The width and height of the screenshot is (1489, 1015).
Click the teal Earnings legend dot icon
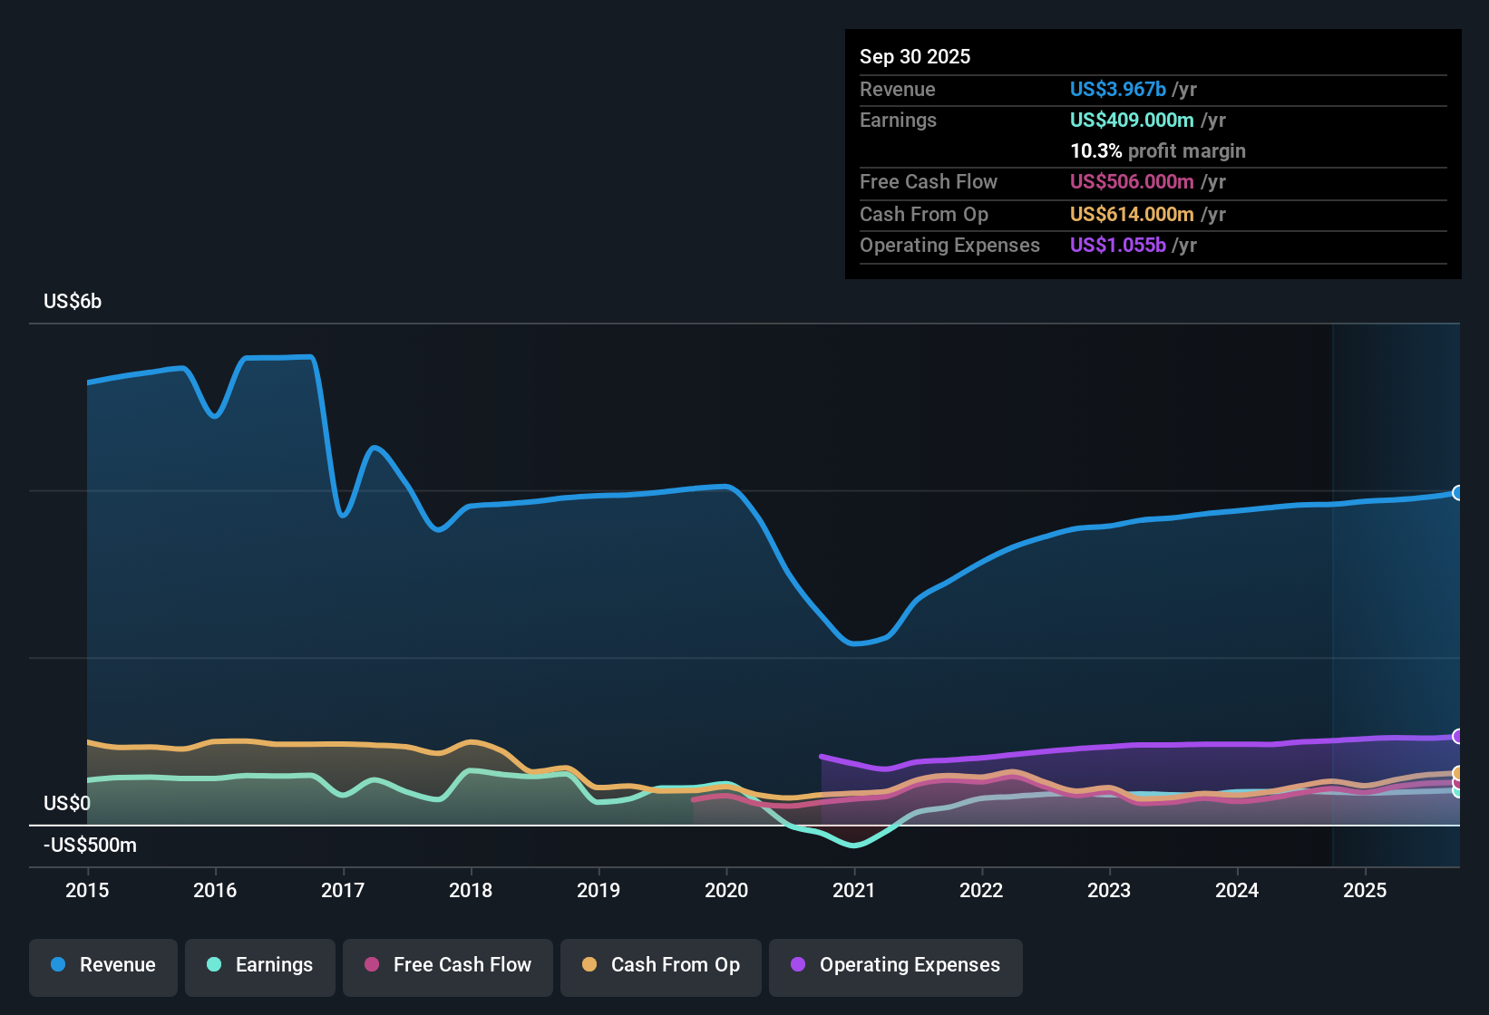[x=214, y=965]
